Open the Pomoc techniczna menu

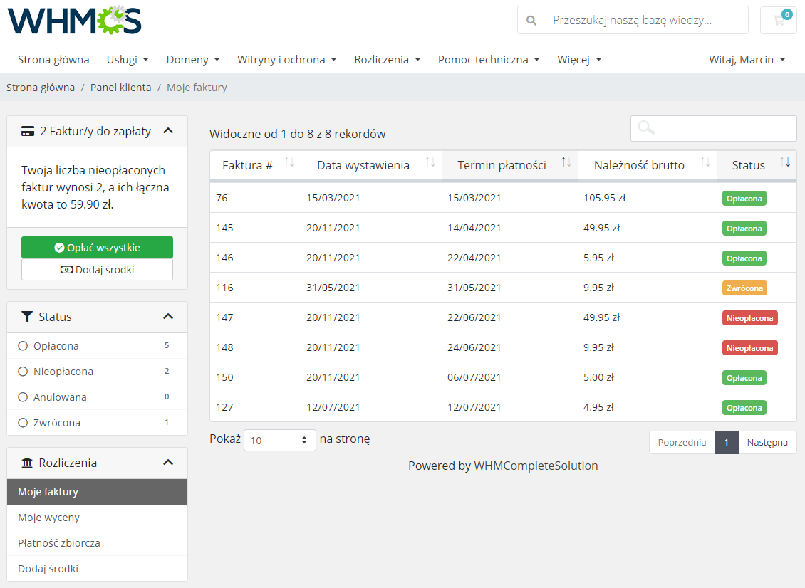(489, 59)
